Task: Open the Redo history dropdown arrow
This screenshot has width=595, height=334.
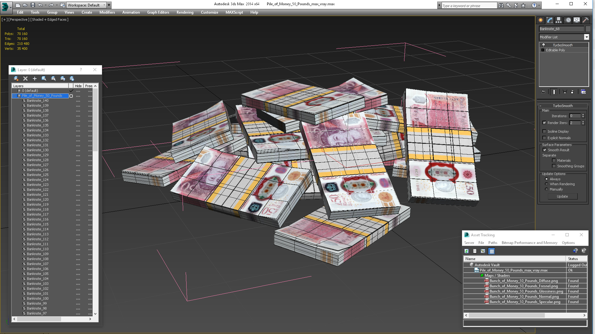Action: click(x=56, y=5)
